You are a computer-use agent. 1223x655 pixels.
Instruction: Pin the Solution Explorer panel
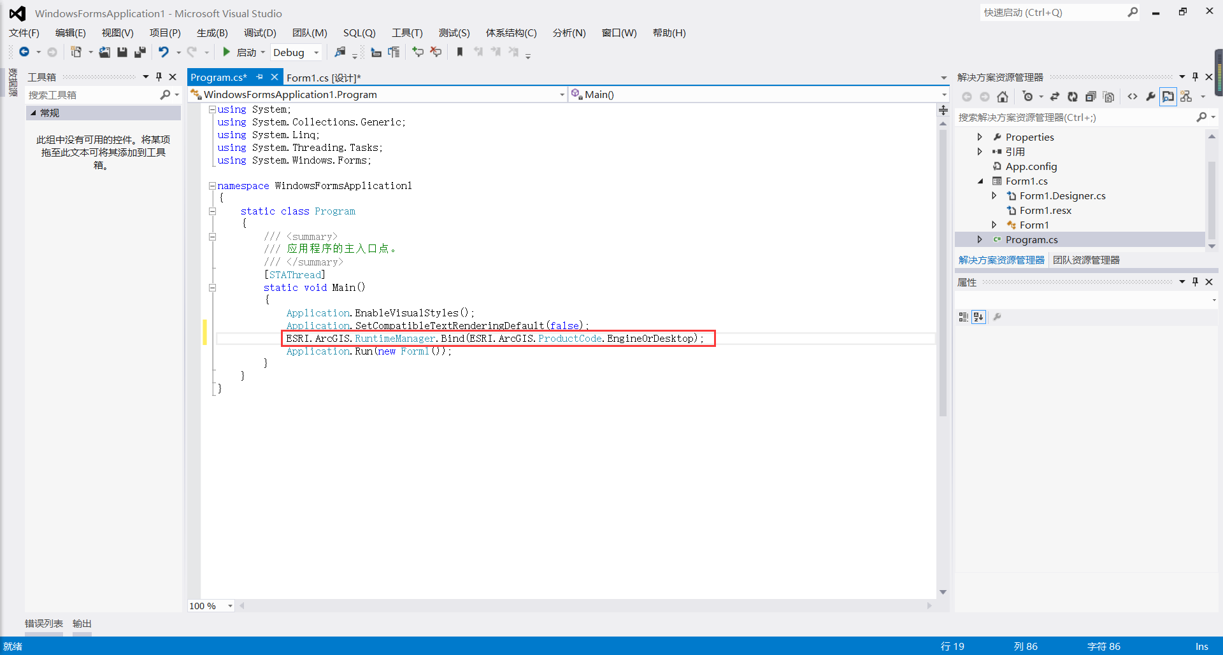tap(1196, 76)
